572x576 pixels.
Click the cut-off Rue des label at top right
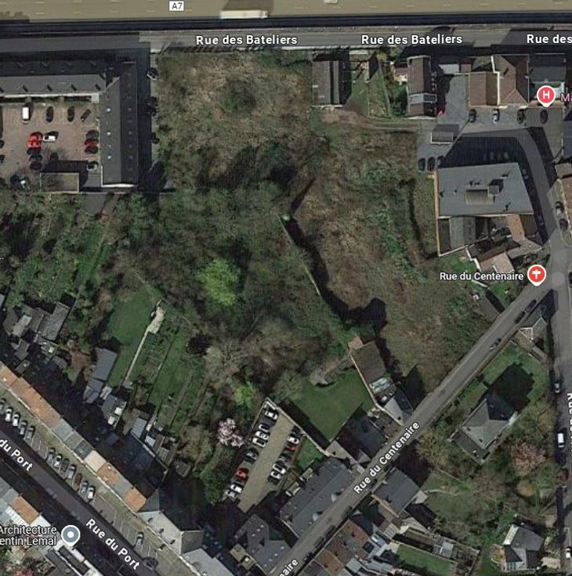click(x=548, y=39)
